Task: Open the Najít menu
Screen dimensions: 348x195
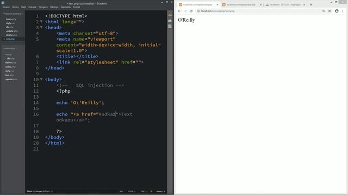Action: 23,7
